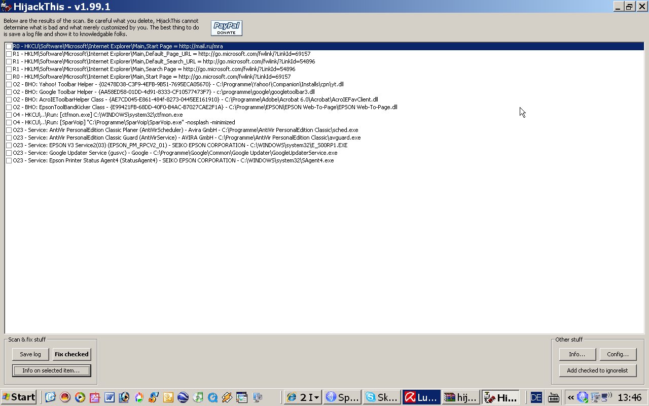Viewport: 649px width, 406px height.
Task: Check the EPSON V3 Service2 checkbox
Action: point(9,145)
